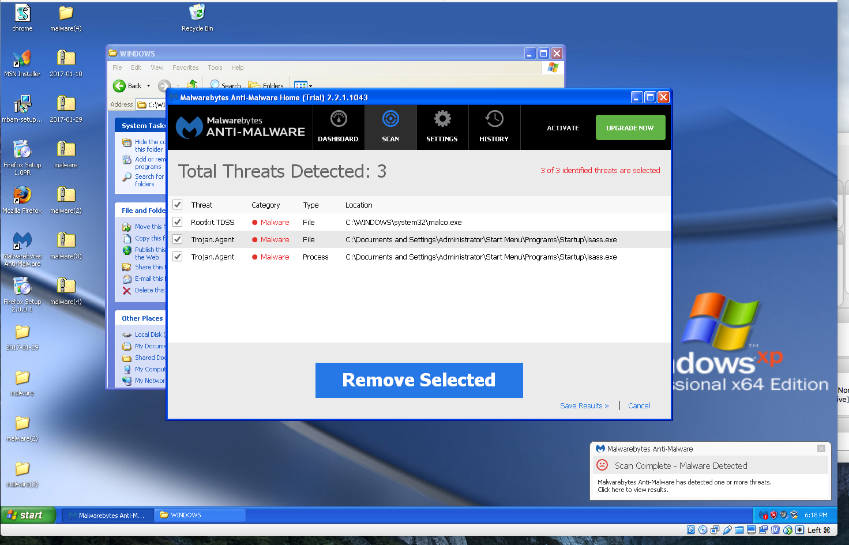Select the Recycle Bin icon
This screenshot has height=545, width=849.
(x=197, y=18)
